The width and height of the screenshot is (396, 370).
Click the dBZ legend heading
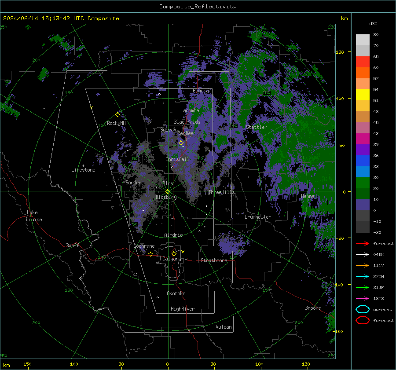[x=373, y=24]
